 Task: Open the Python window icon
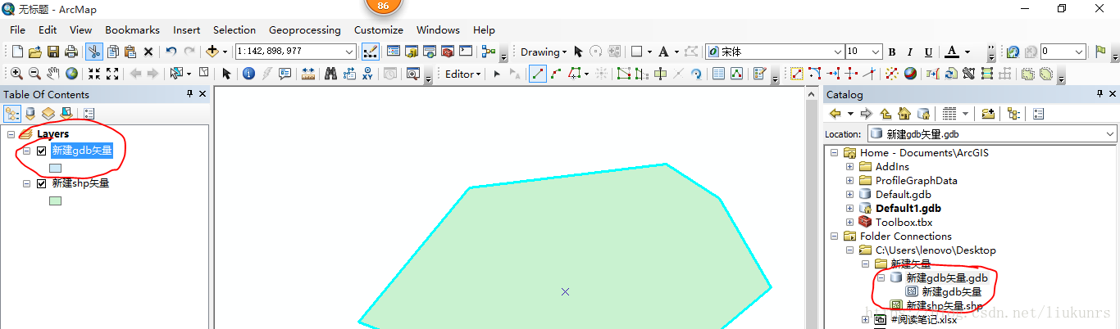coord(466,52)
